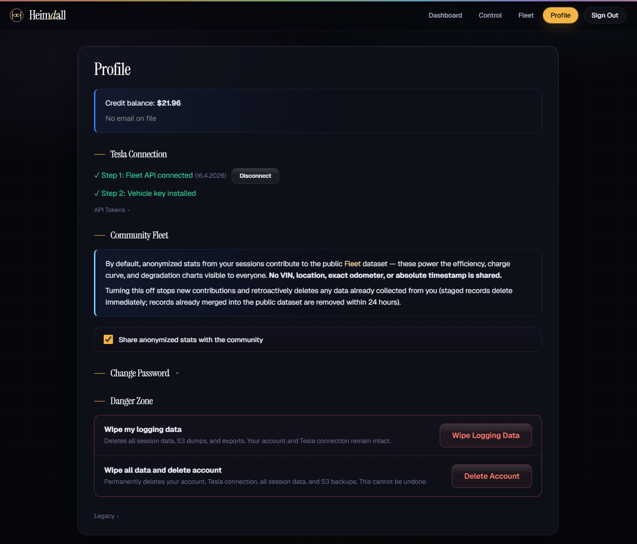Go to the Control tab

click(490, 15)
